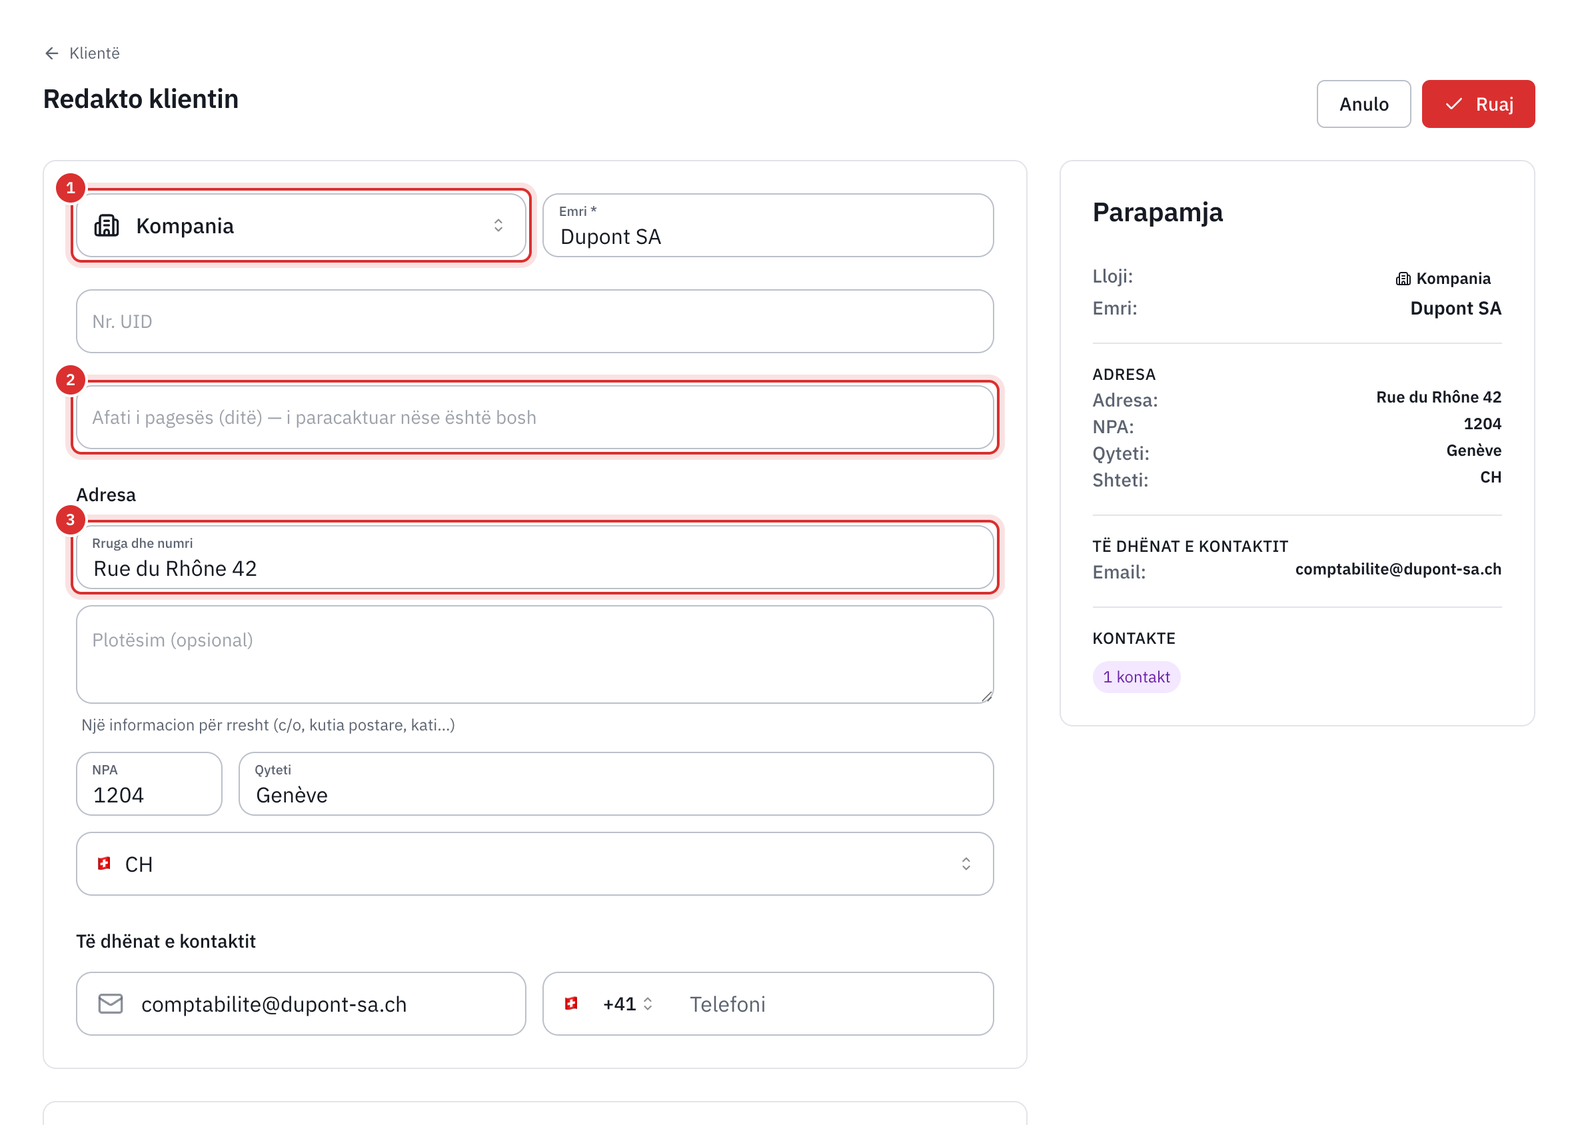Open the CH country dropdown

535,864
